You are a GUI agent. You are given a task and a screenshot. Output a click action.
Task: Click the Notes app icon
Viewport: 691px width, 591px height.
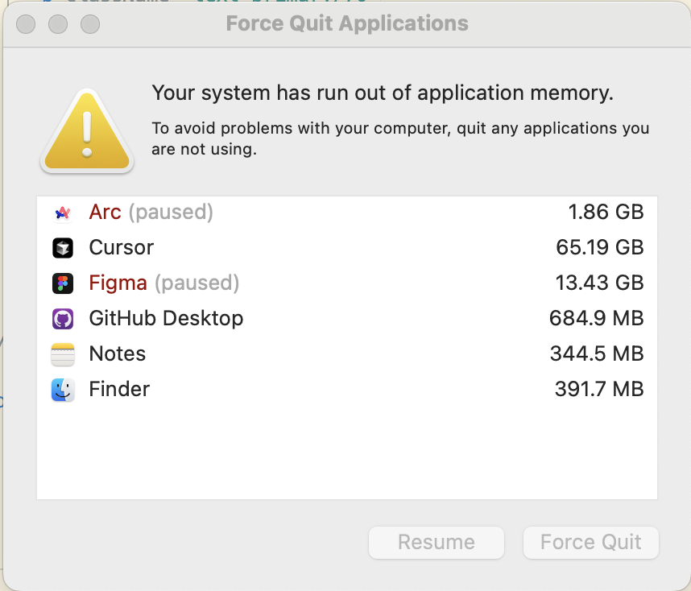pos(63,354)
